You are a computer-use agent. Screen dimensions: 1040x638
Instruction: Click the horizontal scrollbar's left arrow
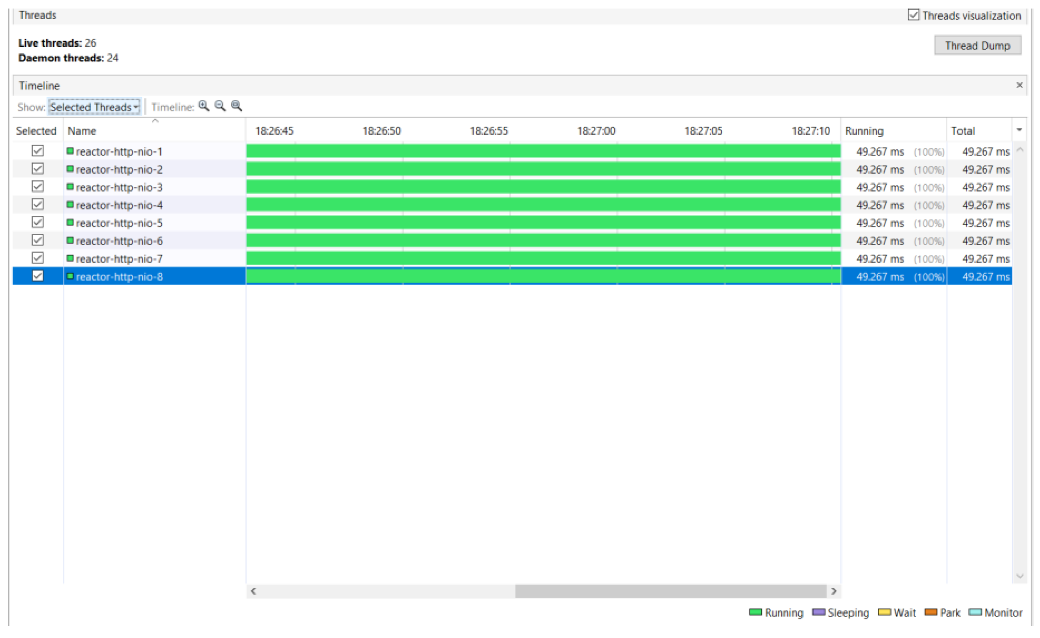(x=254, y=591)
